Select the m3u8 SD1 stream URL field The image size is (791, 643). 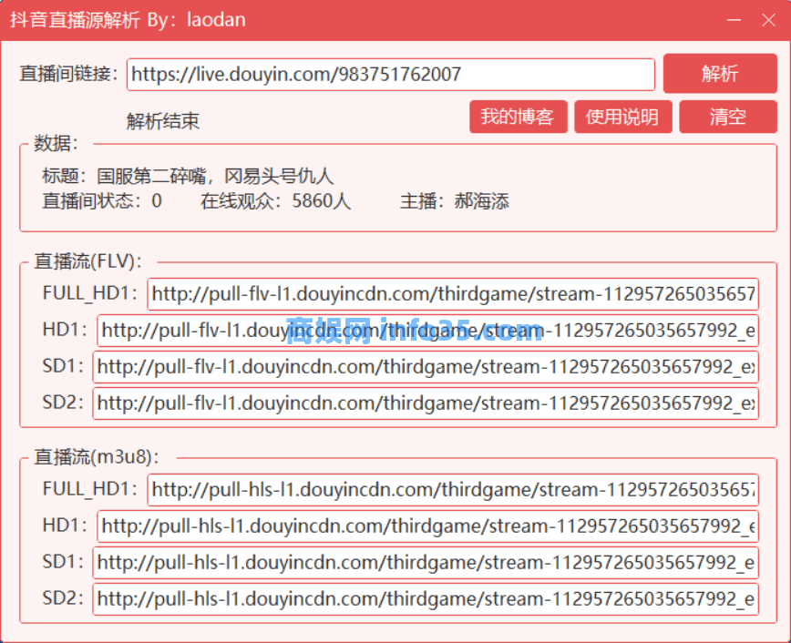tap(426, 562)
